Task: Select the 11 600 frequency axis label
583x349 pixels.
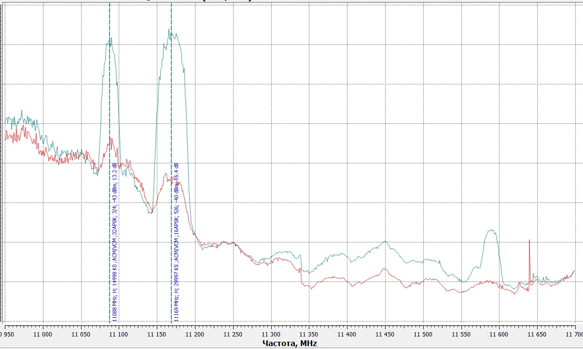Action: [499, 334]
